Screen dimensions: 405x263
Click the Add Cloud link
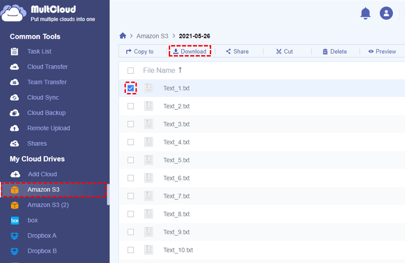(42, 174)
